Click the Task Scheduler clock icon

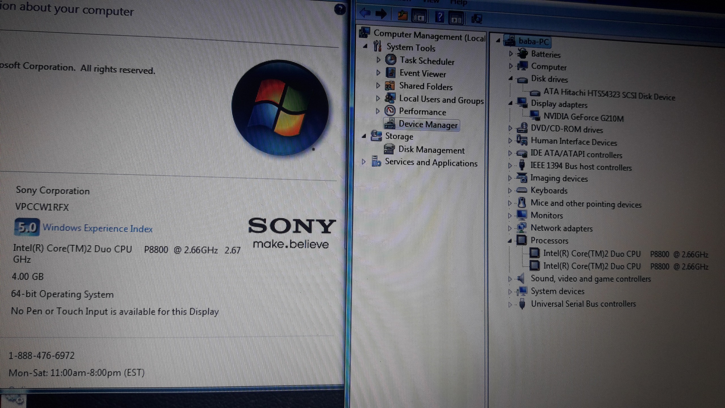point(391,59)
